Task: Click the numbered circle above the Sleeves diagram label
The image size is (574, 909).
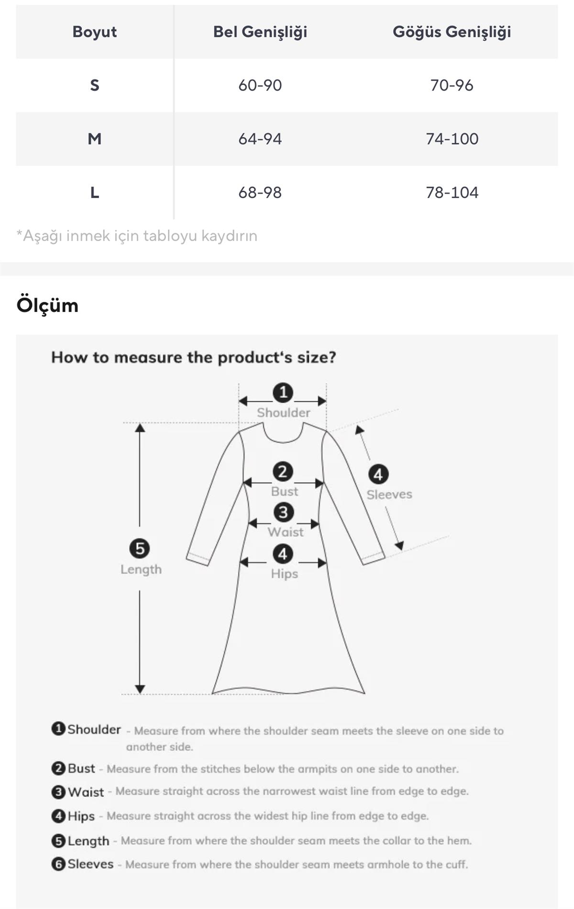Action: click(x=378, y=475)
